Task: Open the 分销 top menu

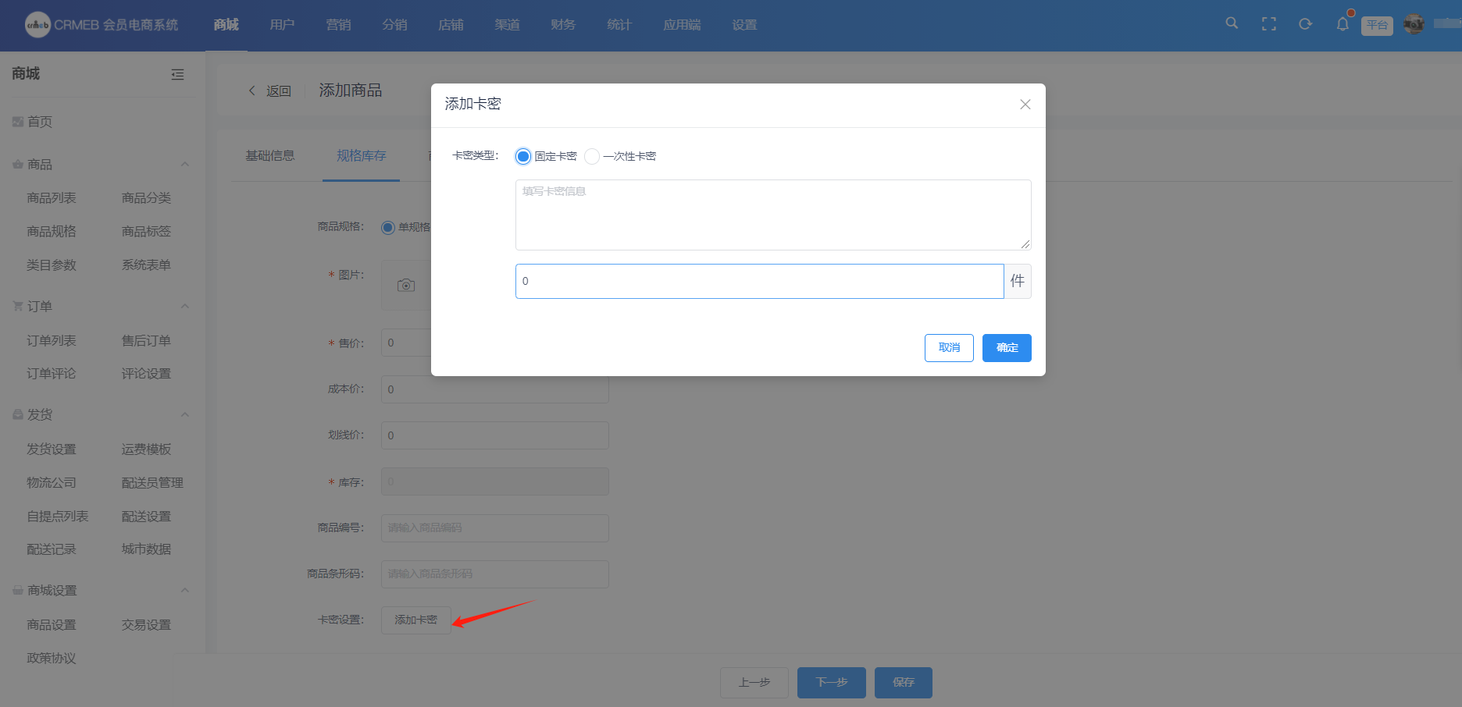Action: 394,25
